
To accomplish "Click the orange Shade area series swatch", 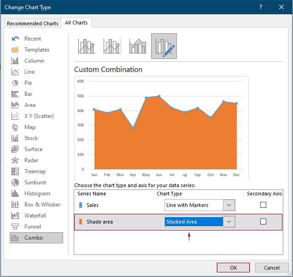I will [x=81, y=222].
